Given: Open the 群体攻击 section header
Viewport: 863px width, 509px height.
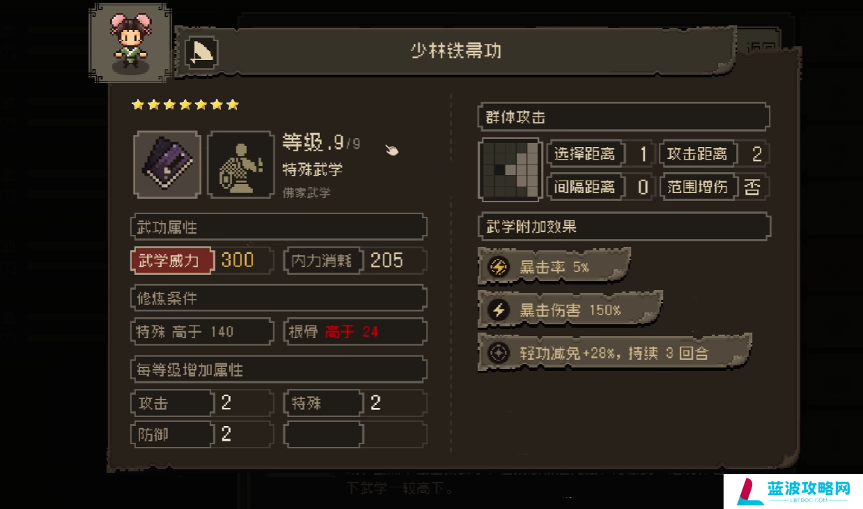Looking at the screenshot, I should pyautogui.click(x=624, y=117).
